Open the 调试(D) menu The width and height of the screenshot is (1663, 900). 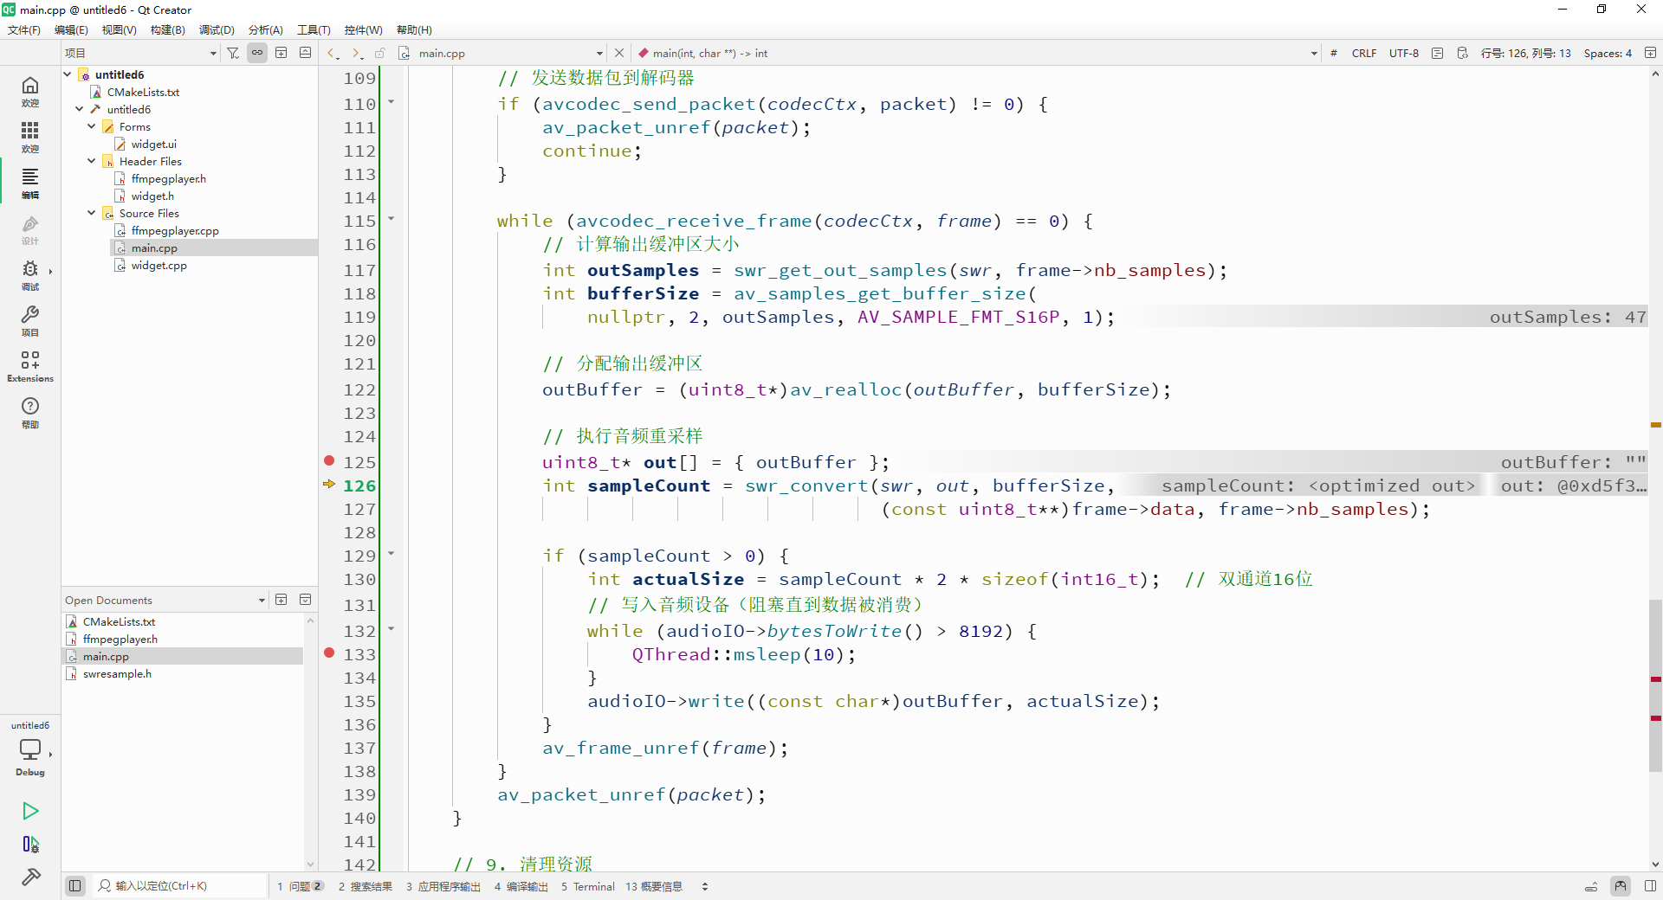click(217, 29)
